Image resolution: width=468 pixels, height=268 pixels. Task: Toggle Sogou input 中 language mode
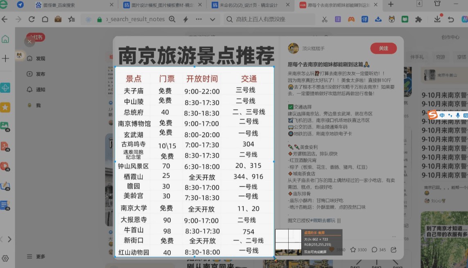click(x=442, y=115)
